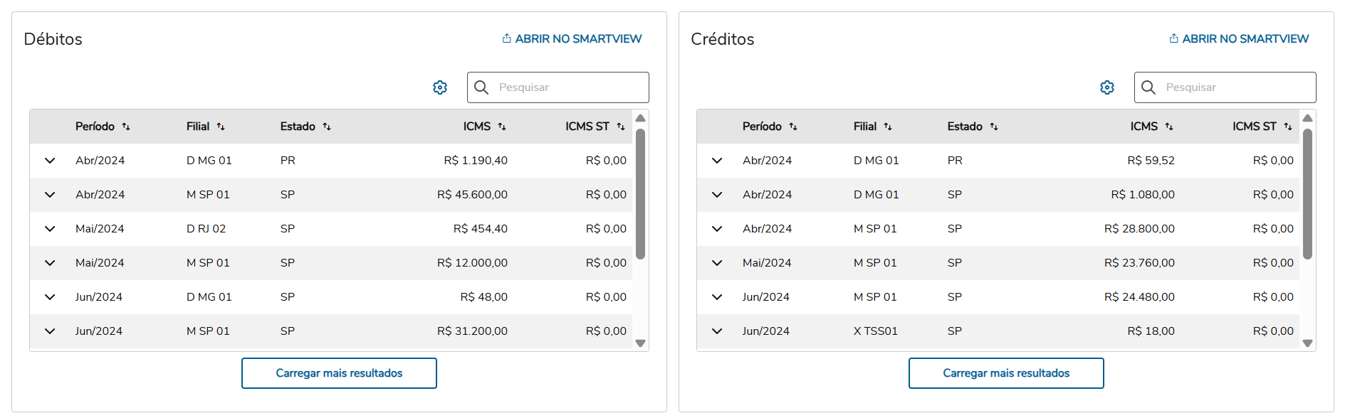Sort Créditos table by Período
This screenshot has width=1345, height=418.
pos(793,127)
